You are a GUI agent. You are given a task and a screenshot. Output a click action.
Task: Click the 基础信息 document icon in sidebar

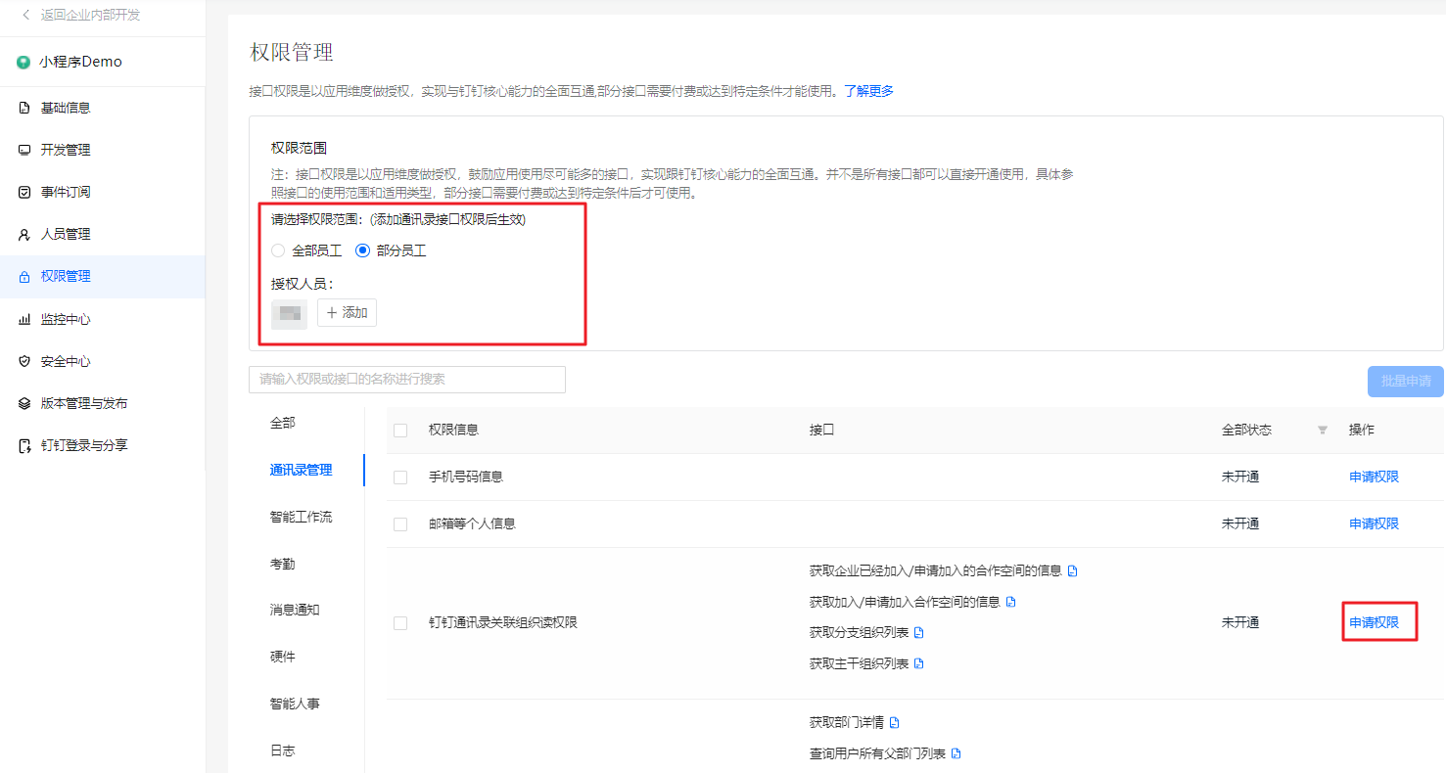[24, 108]
